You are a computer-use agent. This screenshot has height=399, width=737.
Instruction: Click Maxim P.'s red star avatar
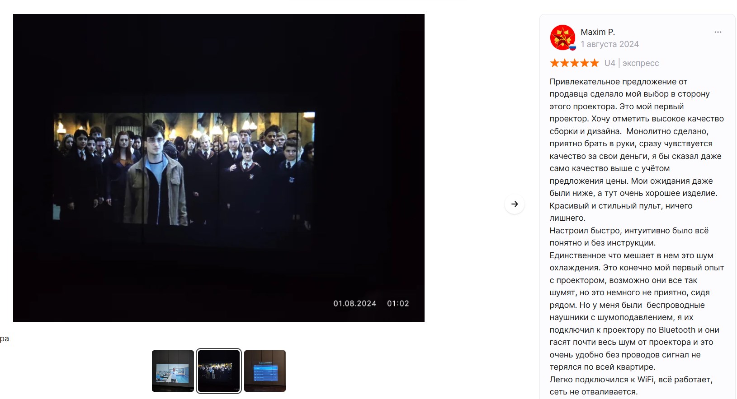562,37
